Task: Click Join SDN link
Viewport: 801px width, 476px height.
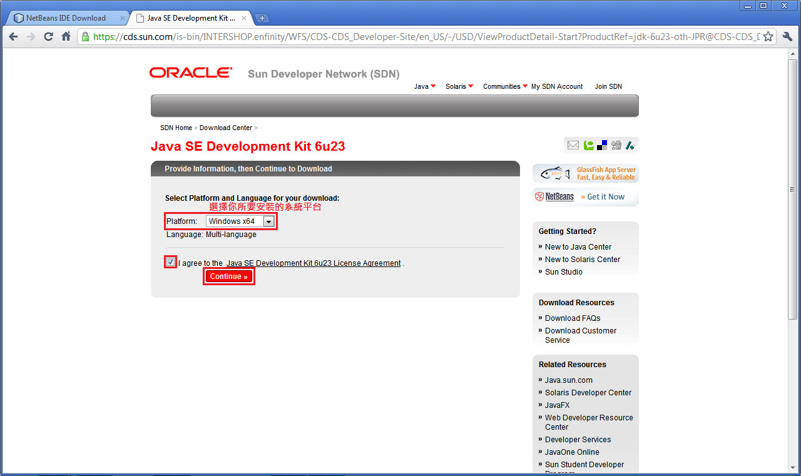Action: tap(608, 86)
